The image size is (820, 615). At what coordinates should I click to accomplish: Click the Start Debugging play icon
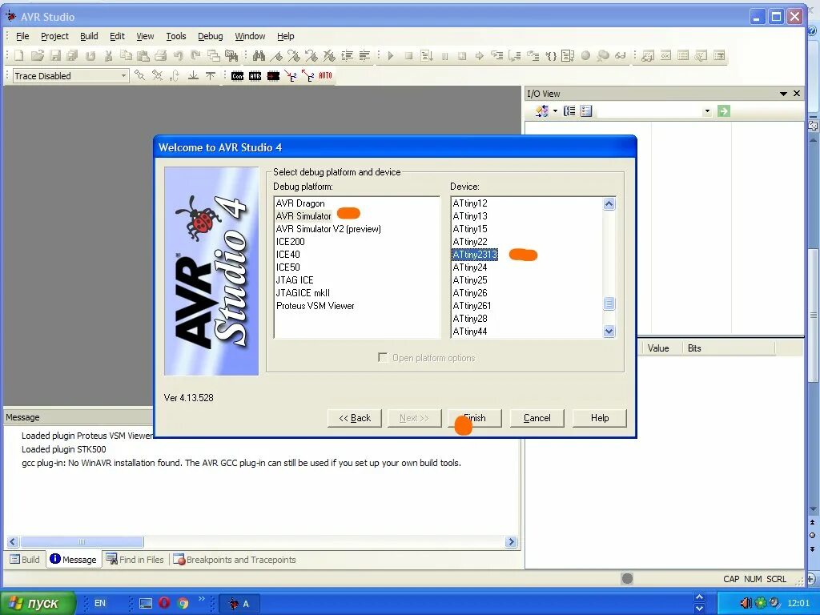click(x=391, y=55)
